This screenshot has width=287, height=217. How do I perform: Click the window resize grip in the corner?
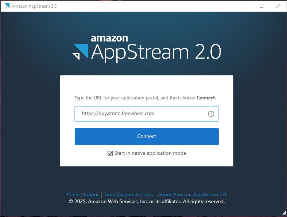point(284,214)
